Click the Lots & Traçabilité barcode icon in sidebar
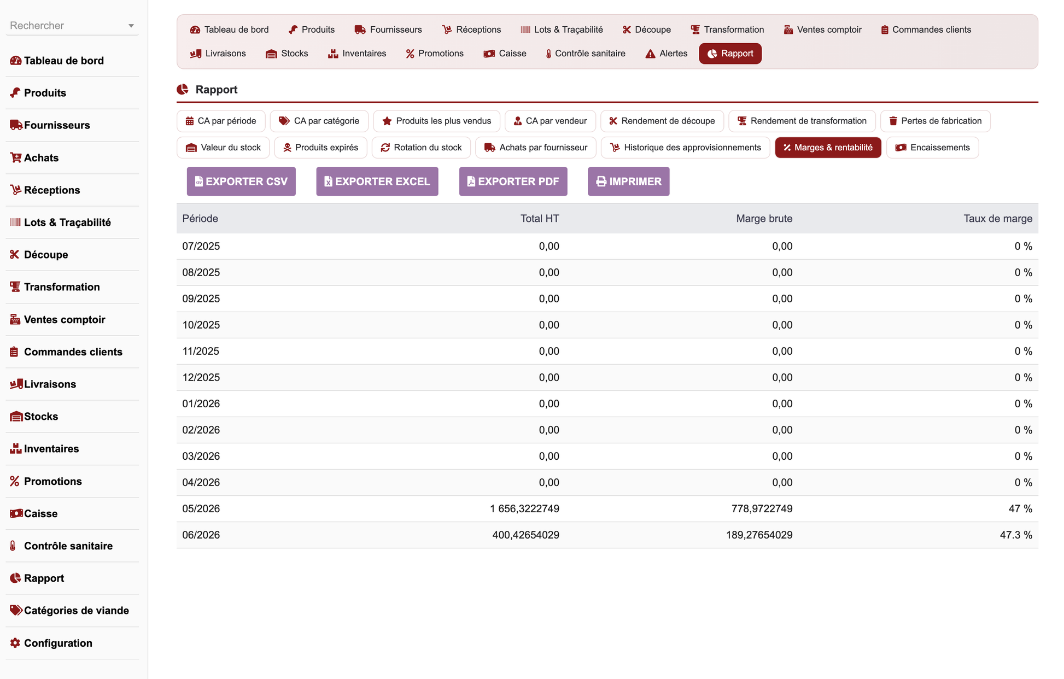The height and width of the screenshot is (679, 1064). [15, 222]
